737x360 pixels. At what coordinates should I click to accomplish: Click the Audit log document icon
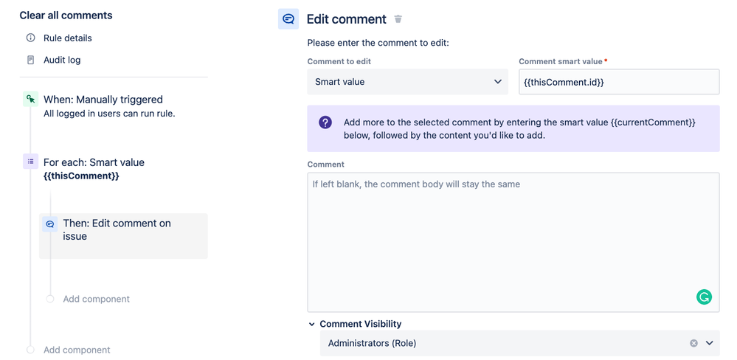30,60
